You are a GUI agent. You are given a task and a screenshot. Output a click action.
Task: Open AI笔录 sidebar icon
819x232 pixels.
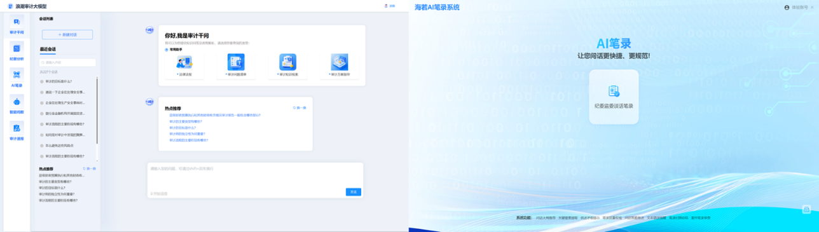[x=17, y=78]
